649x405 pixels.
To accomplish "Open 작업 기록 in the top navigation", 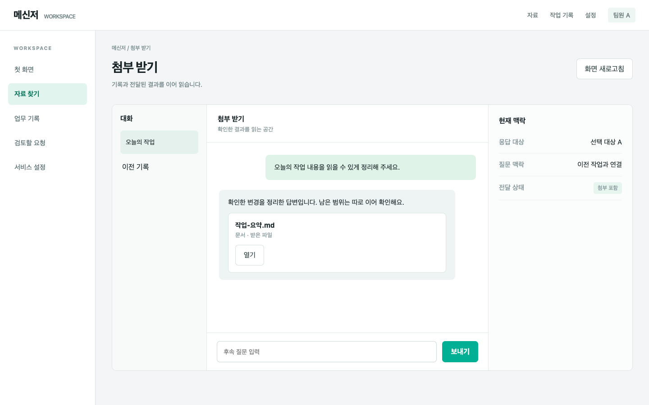I will 561,15.
